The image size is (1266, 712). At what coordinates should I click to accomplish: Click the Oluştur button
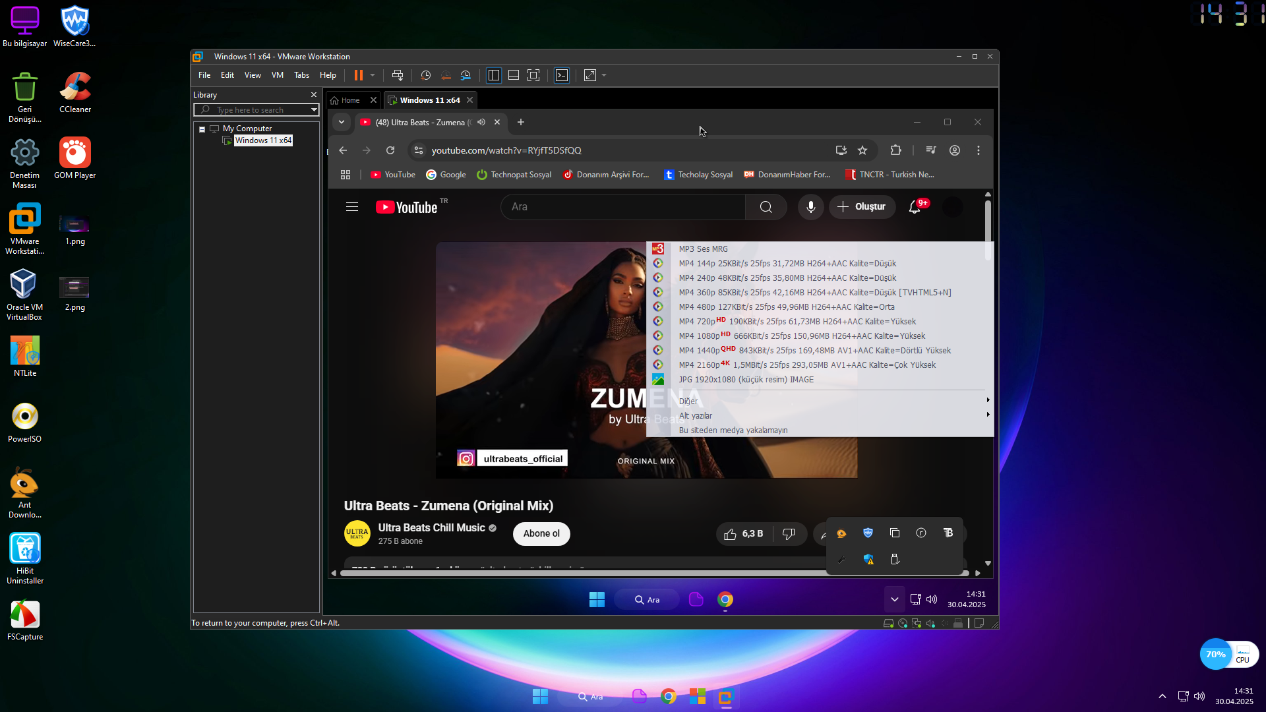pos(862,207)
